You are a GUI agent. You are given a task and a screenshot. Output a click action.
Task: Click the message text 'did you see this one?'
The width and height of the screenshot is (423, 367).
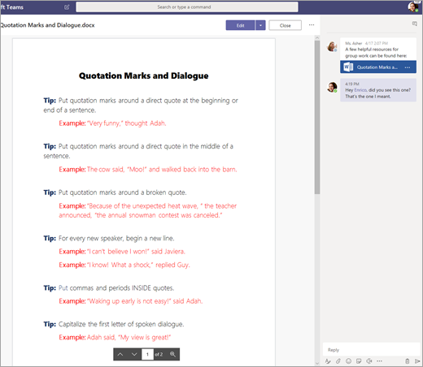click(x=390, y=90)
